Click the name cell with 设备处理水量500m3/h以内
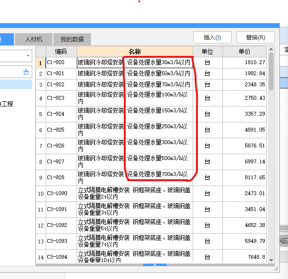Image resolution: width=288 pixels, height=279 pixels. (x=135, y=162)
